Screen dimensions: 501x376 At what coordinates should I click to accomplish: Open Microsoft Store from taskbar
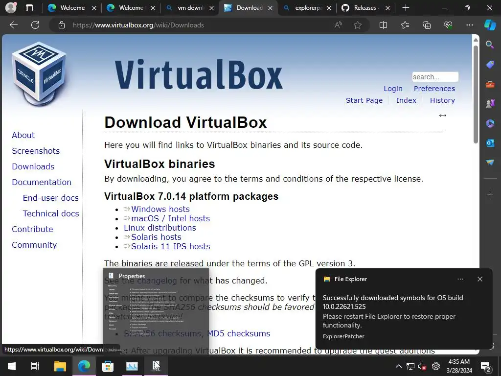[108, 366]
